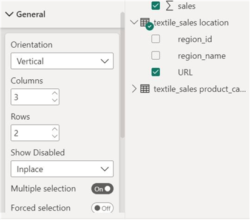
Task: Turn off the Multiple selection toggle
Action: (103, 189)
